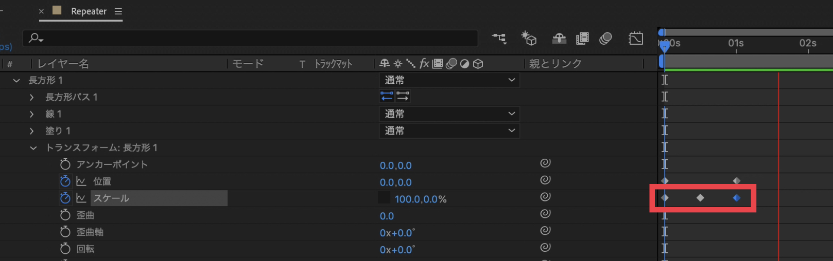833x261 pixels.
Task: Select the middle スケール keyframe
Action: (x=700, y=198)
